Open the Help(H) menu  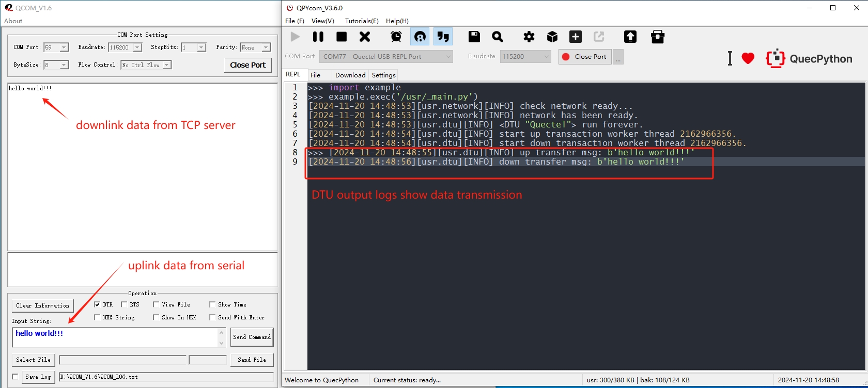[x=397, y=21]
